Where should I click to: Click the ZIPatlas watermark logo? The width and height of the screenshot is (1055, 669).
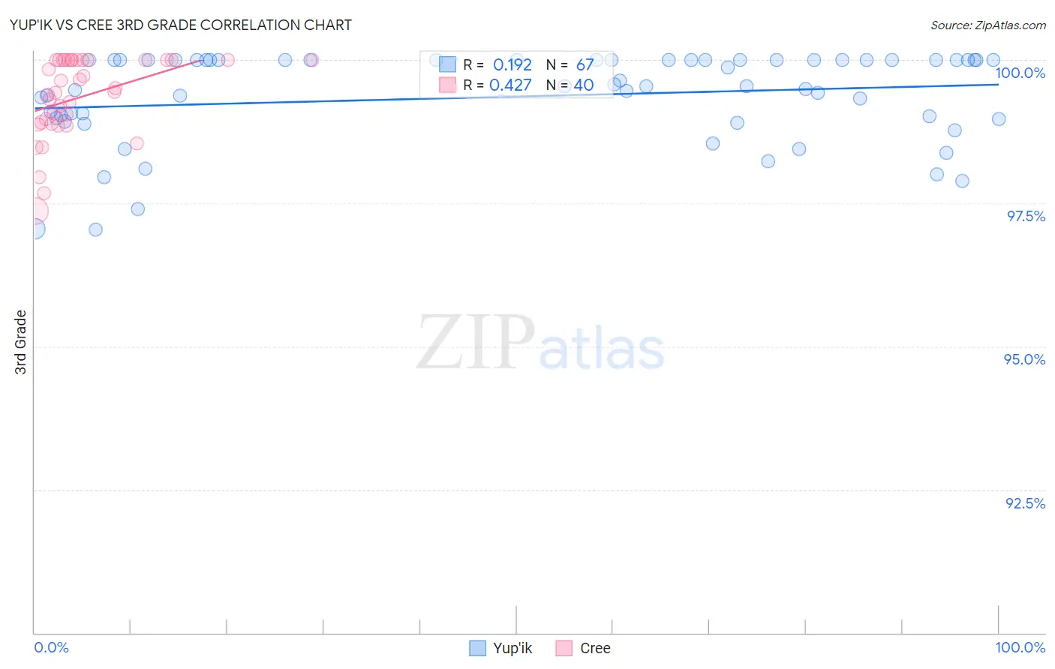[x=540, y=343]
